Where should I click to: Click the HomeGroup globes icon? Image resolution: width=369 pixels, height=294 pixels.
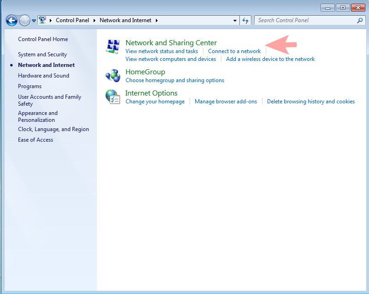tap(113, 75)
